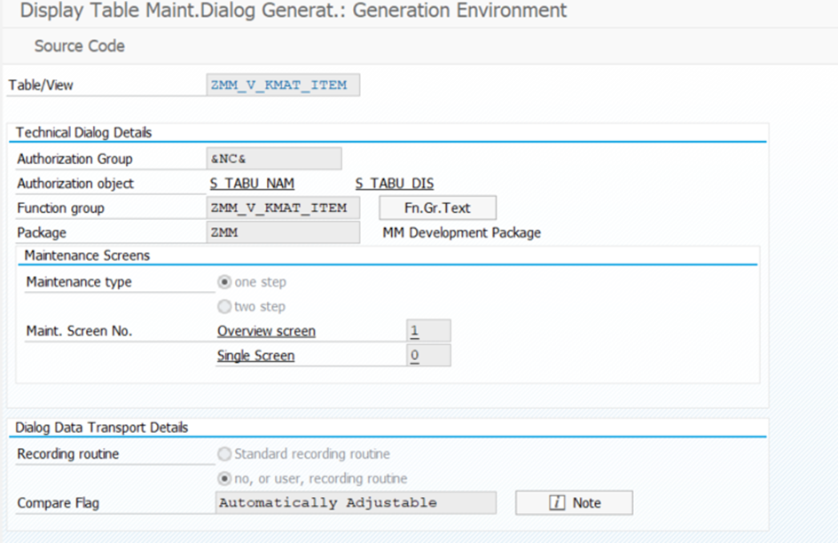Select 'no, or user, recording routine'

point(225,479)
